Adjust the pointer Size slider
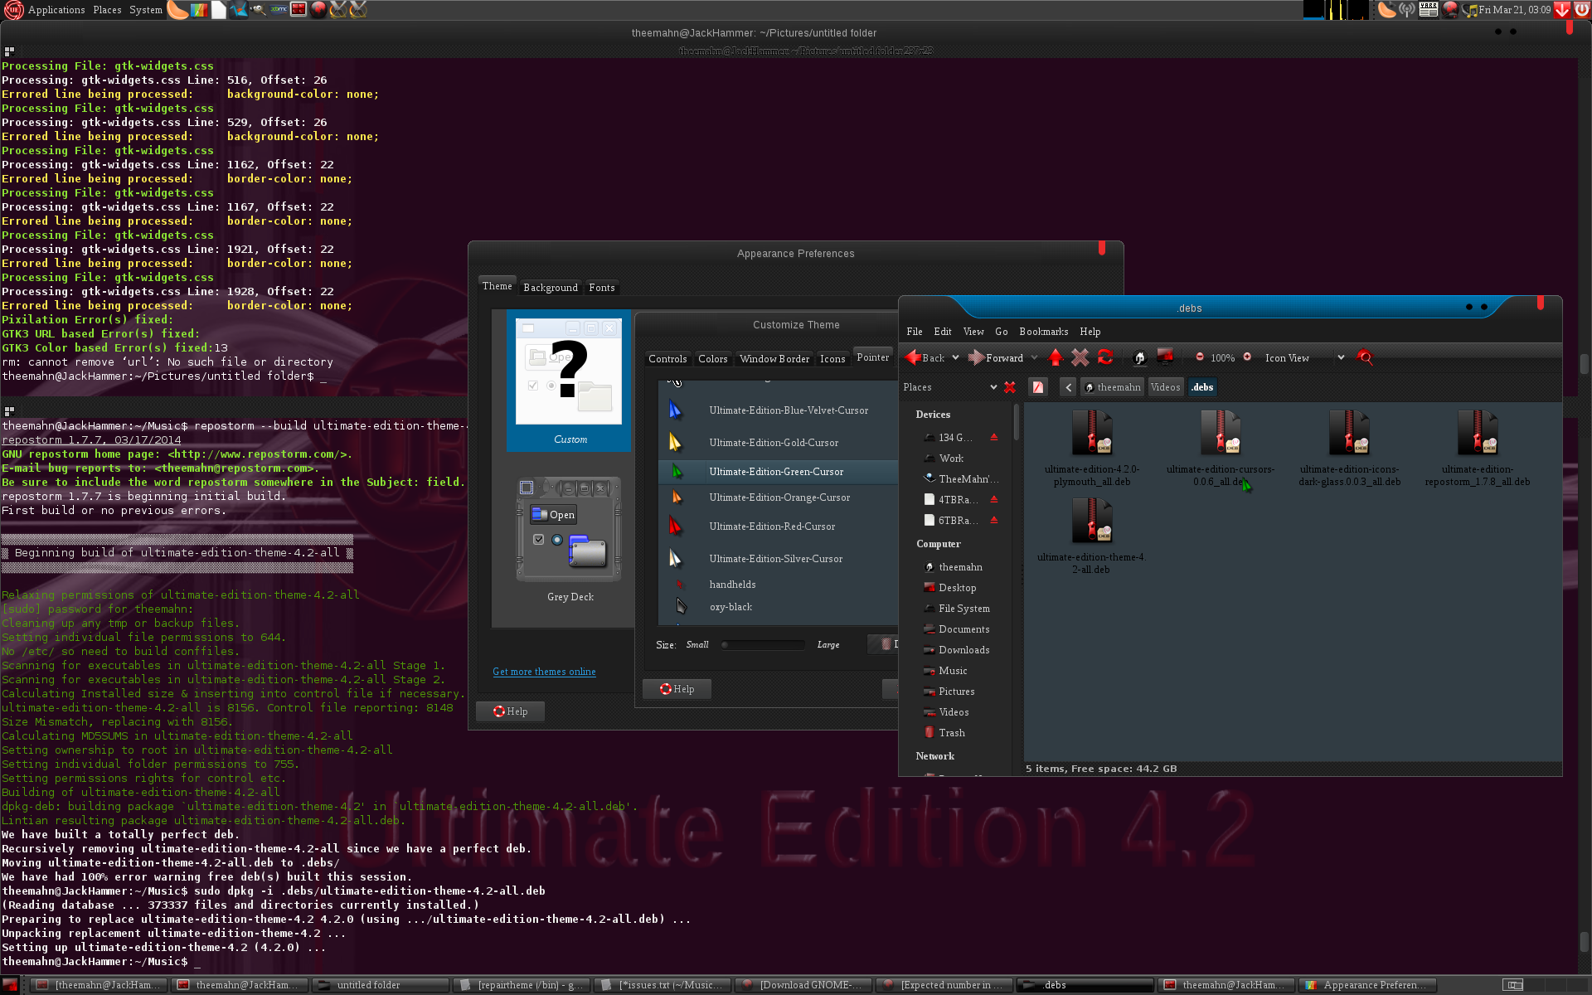 pos(763,644)
